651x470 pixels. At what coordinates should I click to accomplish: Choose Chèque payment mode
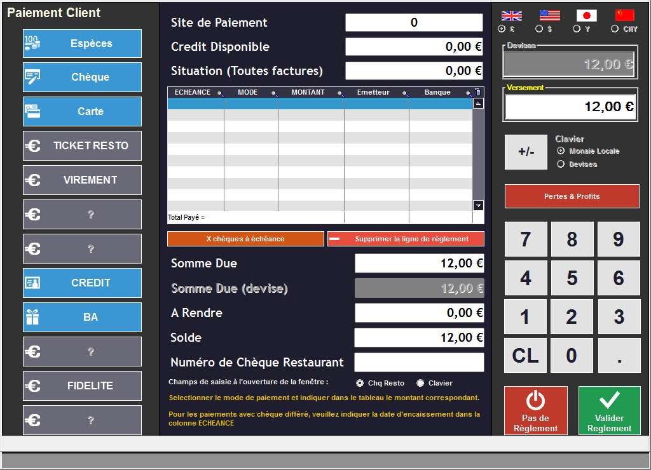point(82,77)
